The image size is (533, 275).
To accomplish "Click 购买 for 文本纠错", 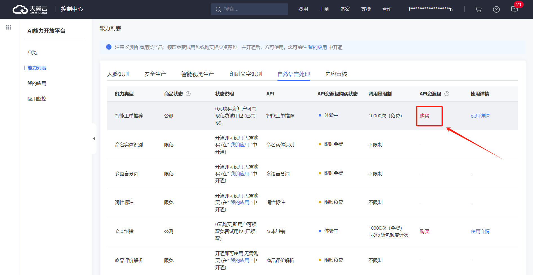I will (x=424, y=231).
